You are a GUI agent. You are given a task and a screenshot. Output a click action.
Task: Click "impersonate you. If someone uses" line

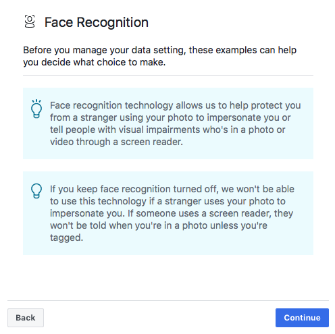click(172, 213)
